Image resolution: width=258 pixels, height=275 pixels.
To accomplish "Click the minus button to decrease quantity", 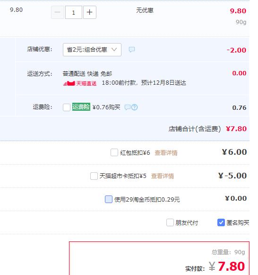I will 58,12.
